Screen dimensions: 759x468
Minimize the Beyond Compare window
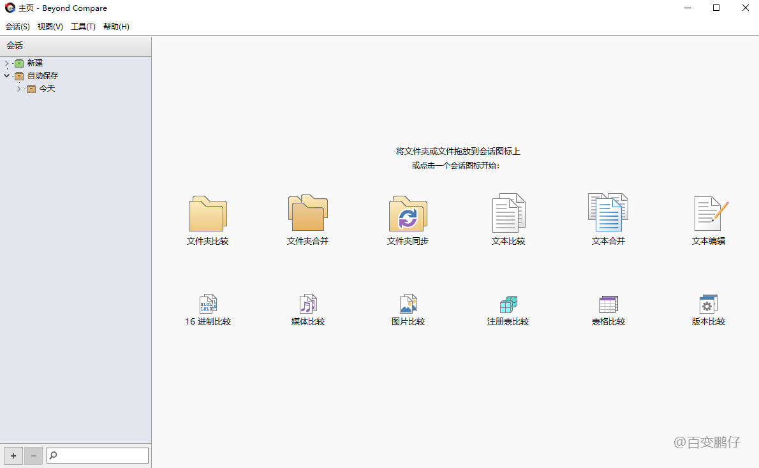pyautogui.click(x=688, y=8)
